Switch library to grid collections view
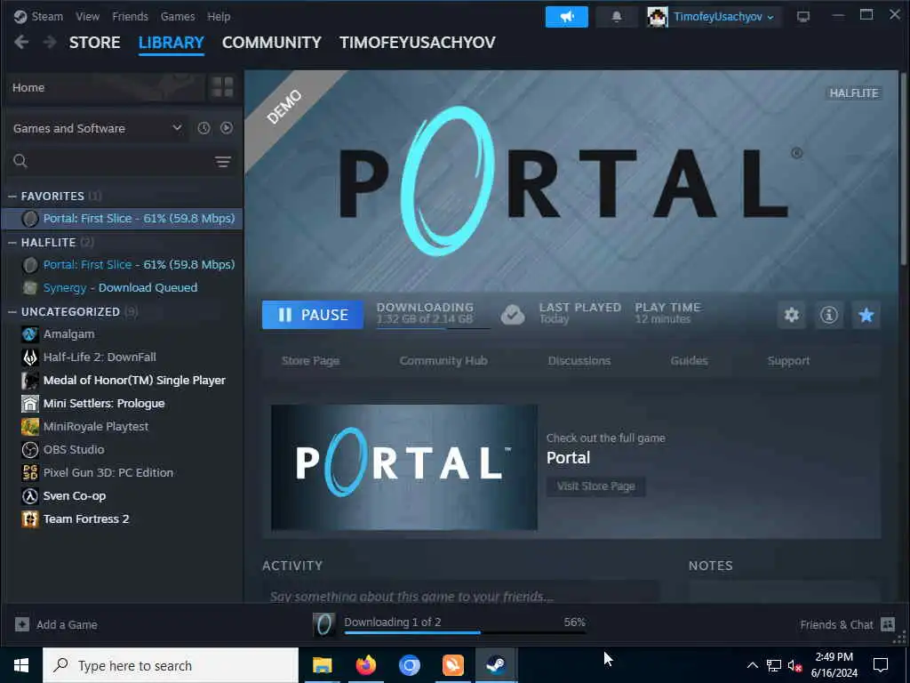Screen dimensions: 910x683 pyautogui.click(x=222, y=87)
